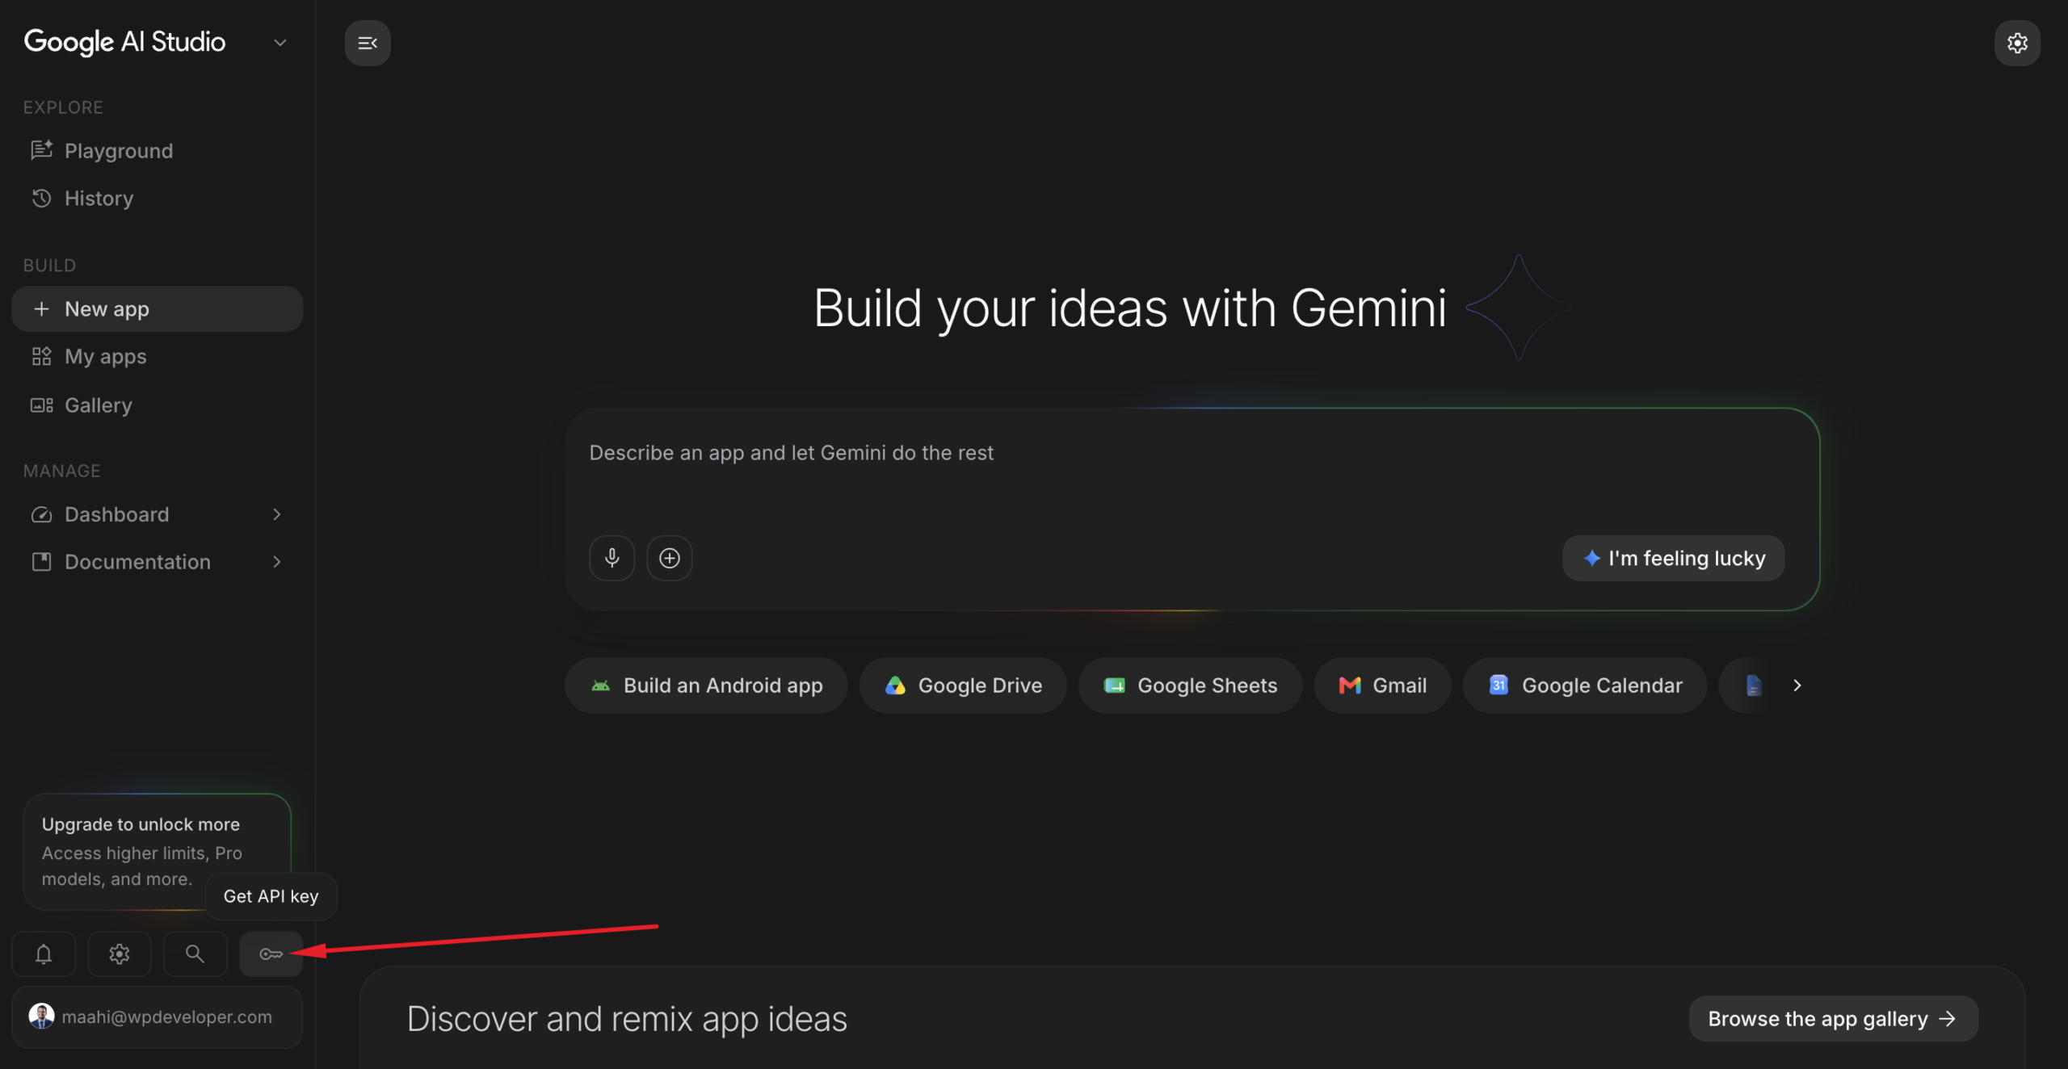The height and width of the screenshot is (1069, 2068).
Task: Open settings gear at top right
Action: [x=2017, y=43]
